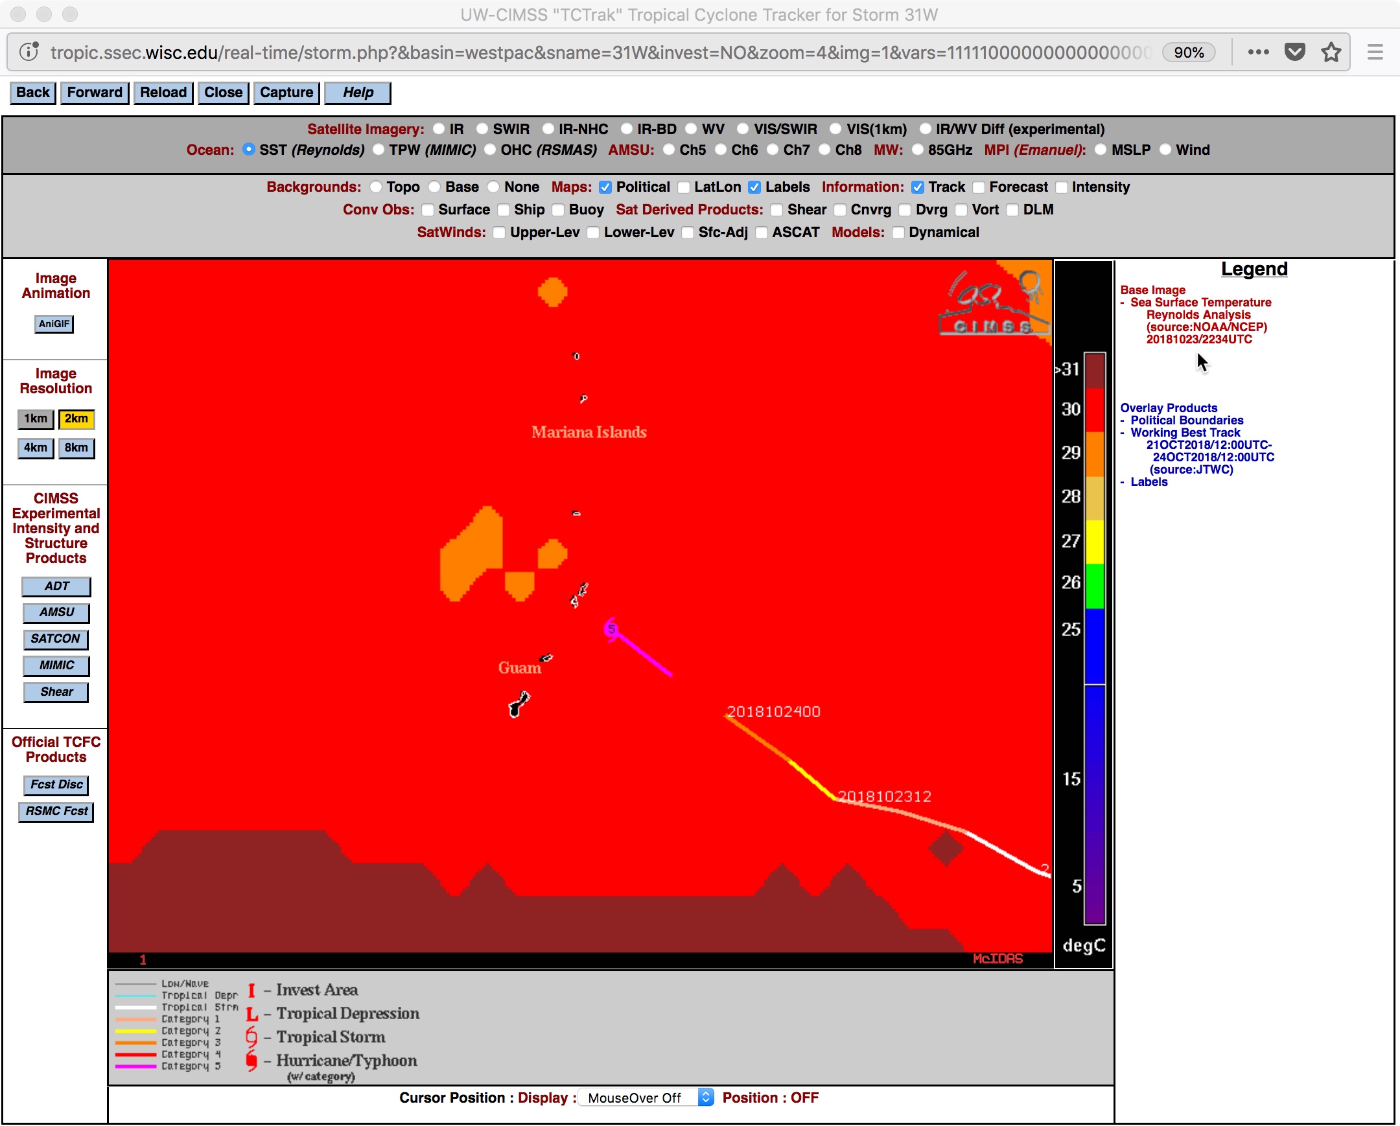Image resolution: width=1400 pixels, height=1126 pixels.
Task: Enable Buoy observations
Action: point(558,210)
